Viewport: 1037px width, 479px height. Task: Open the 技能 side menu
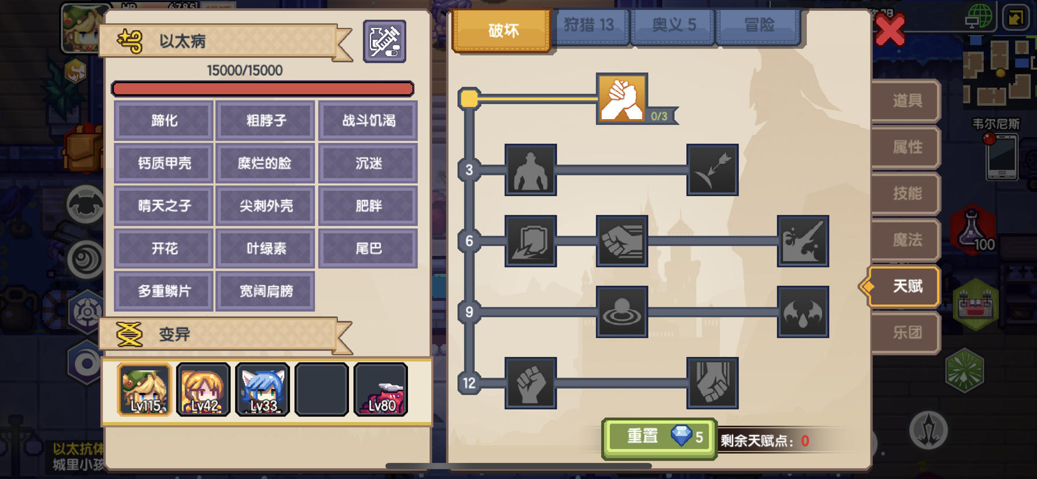click(x=906, y=193)
